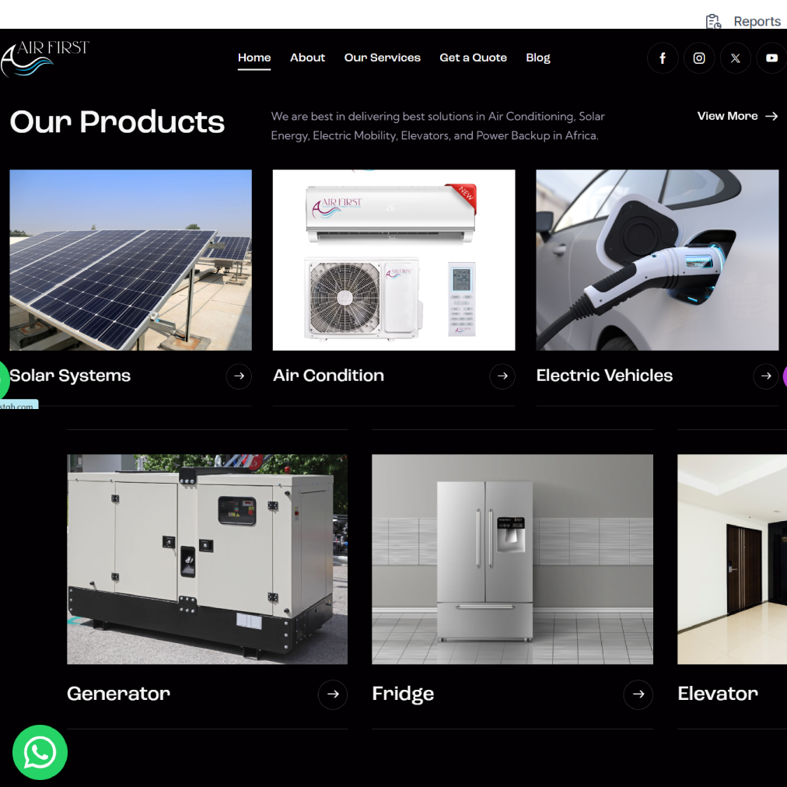Image resolution: width=787 pixels, height=787 pixels.
Task: Open Our Services in navigation
Action: pos(382,58)
